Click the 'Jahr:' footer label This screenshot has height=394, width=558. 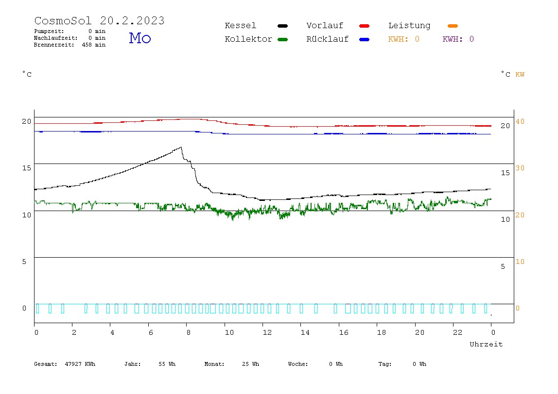coord(133,364)
